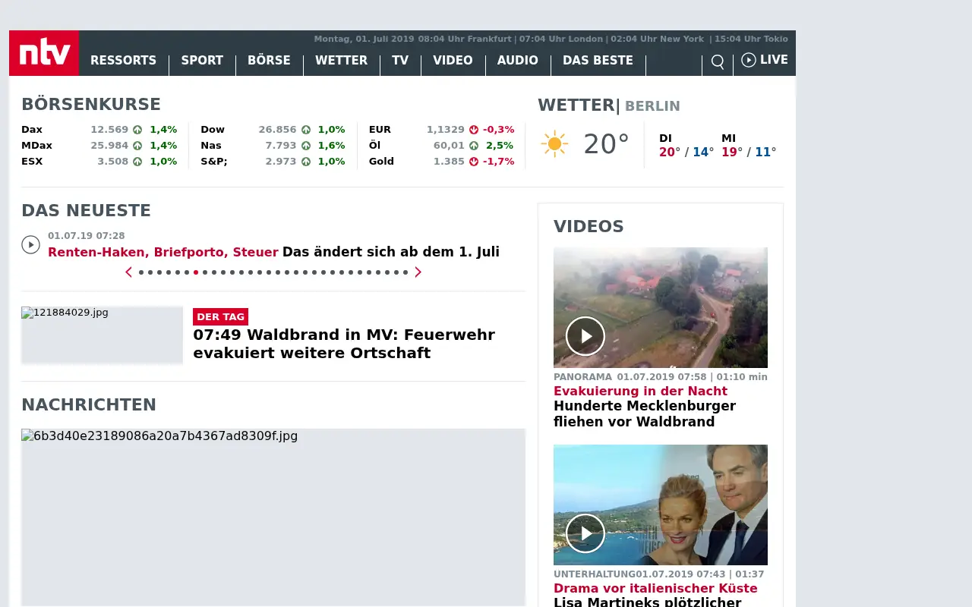Play the Drama vor italienischer Küste video

pos(585,533)
